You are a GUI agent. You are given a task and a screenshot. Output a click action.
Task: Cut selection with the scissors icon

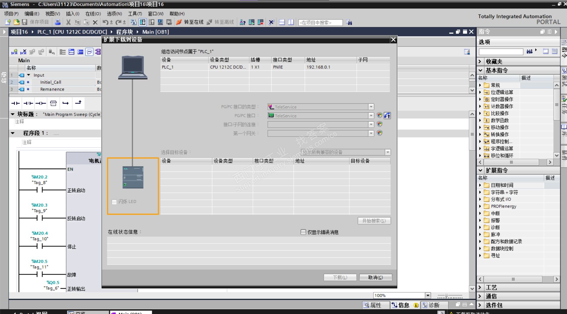(68, 22)
